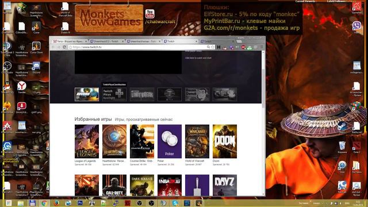Image resolution: width=368 pixels, height=207 pixels.
Task: Open the Windows Start button
Action: point(9,203)
